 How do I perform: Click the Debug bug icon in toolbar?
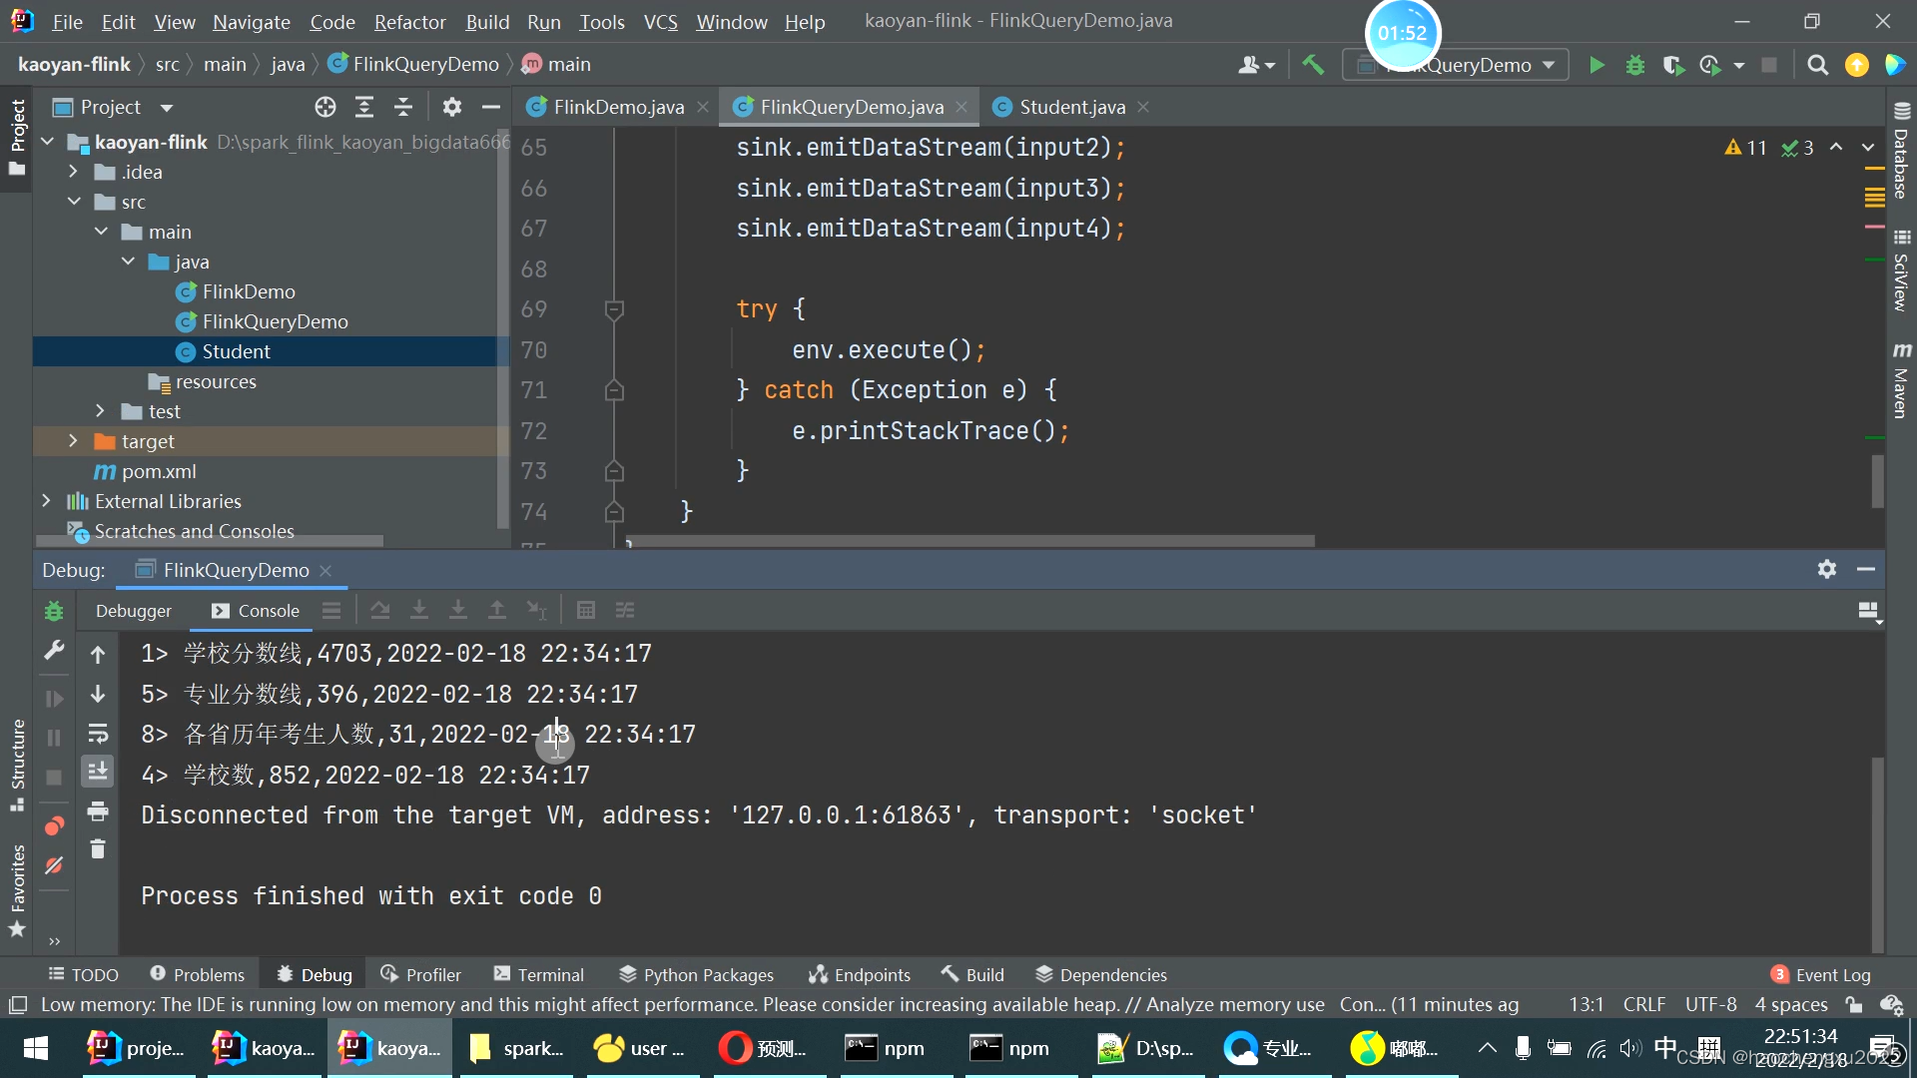click(1634, 65)
